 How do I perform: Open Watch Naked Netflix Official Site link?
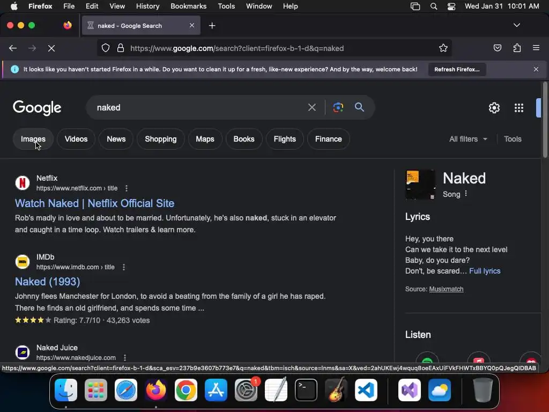click(94, 203)
